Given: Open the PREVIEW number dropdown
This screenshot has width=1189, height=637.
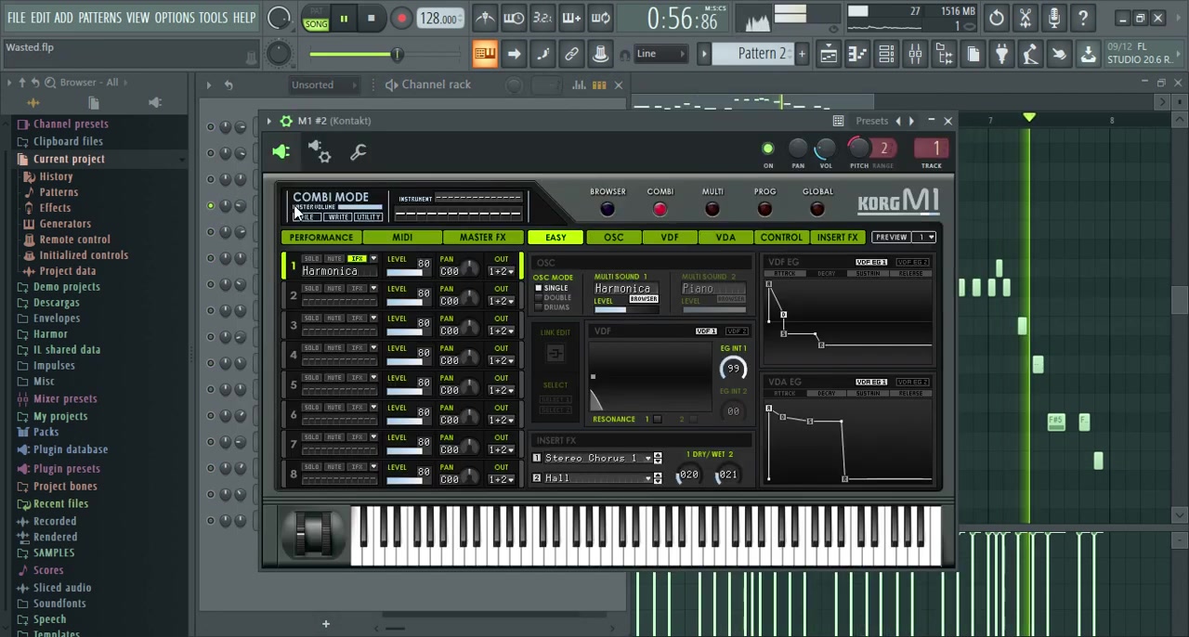Looking at the screenshot, I should (x=923, y=238).
